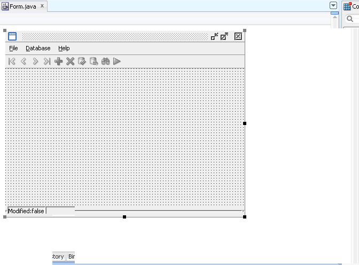
Task: Select the dotted form design panel
Action: [x=125, y=137]
